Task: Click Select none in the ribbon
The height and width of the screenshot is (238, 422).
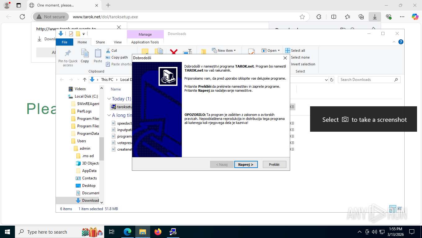Action: (297, 57)
